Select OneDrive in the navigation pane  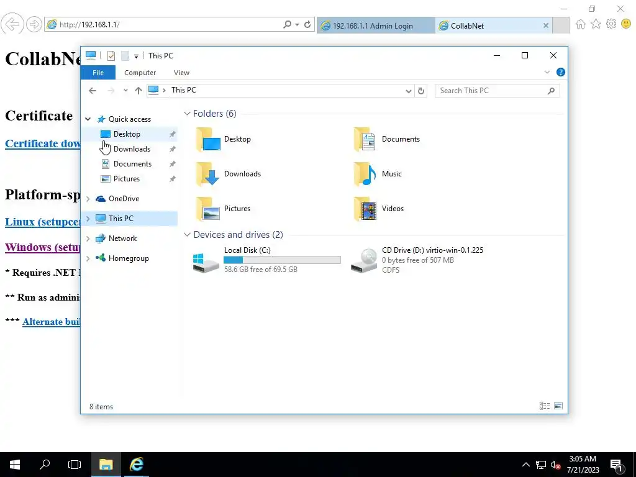pos(124,199)
